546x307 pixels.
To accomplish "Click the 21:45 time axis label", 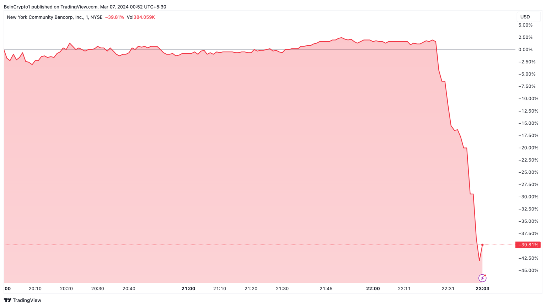I will tap(326, 289).
